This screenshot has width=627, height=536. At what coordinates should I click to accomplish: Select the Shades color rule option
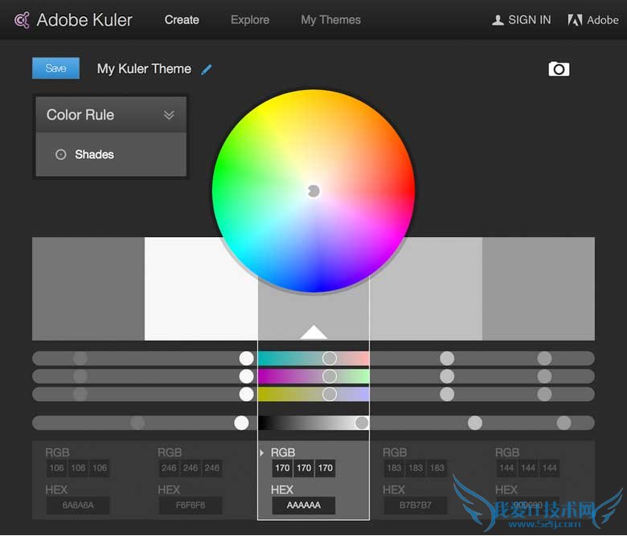click(x=111, y=154)
